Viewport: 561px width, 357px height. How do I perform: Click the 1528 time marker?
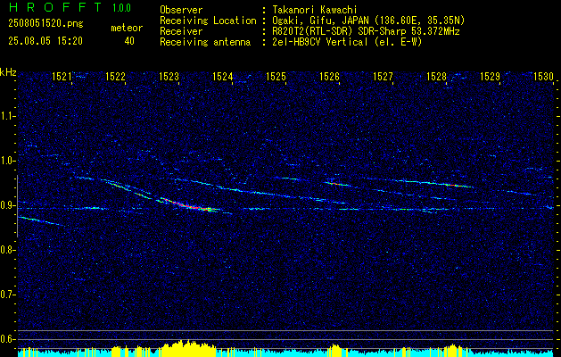tap(436, 77)
